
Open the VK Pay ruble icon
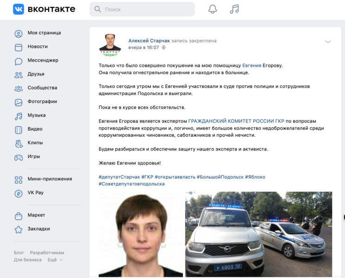[x=19, y=194]
